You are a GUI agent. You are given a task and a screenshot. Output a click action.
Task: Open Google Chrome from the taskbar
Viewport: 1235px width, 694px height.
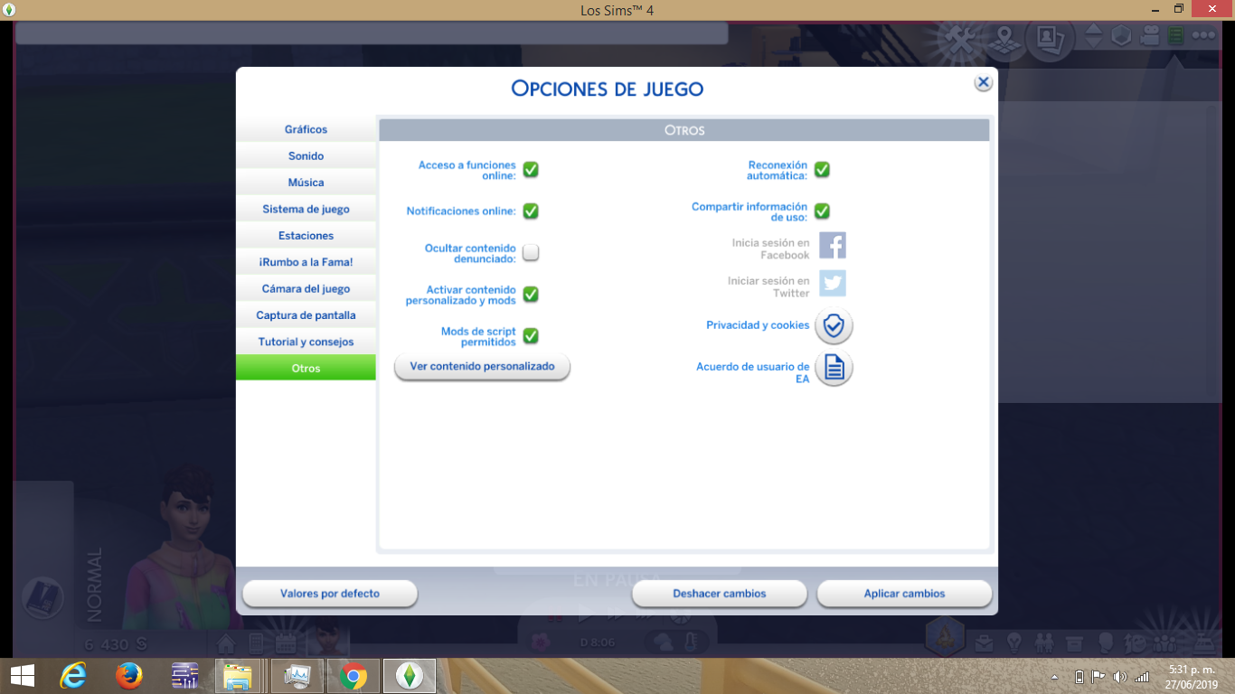(x=354, y=676)
